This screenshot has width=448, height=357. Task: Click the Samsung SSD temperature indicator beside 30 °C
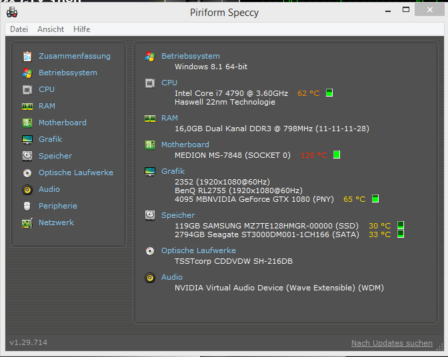[x=401, y=225]
